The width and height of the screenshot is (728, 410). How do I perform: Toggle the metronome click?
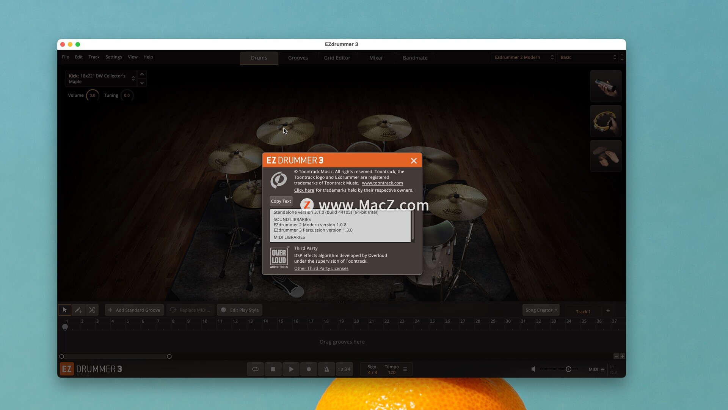pyautogui.click(x=326, y=369)
